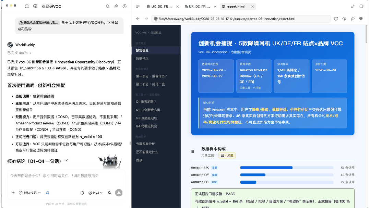The image size is (370, 208).
Task: Click the Amazon DE progress bar
Action: (287, 175)
